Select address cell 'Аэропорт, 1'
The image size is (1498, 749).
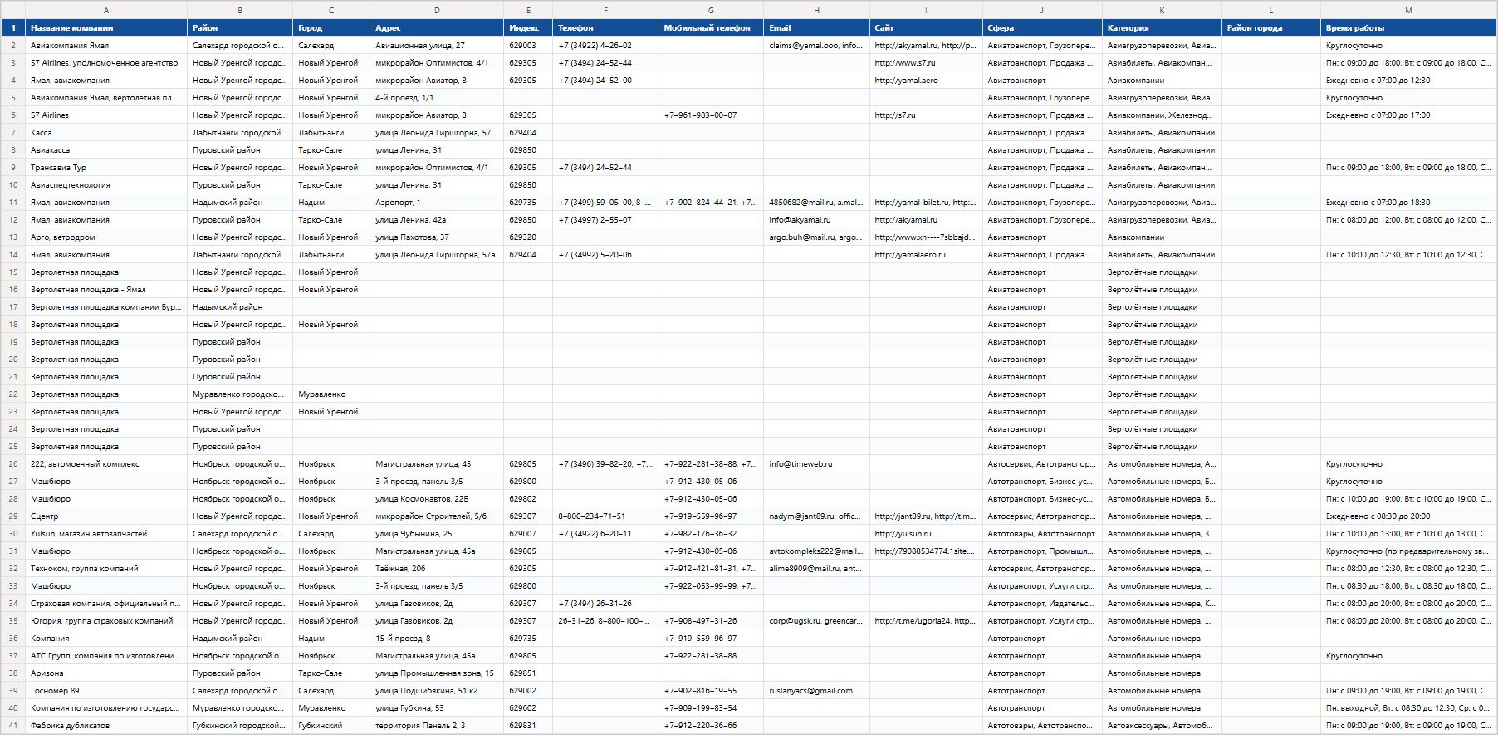(x=437, y=203)
